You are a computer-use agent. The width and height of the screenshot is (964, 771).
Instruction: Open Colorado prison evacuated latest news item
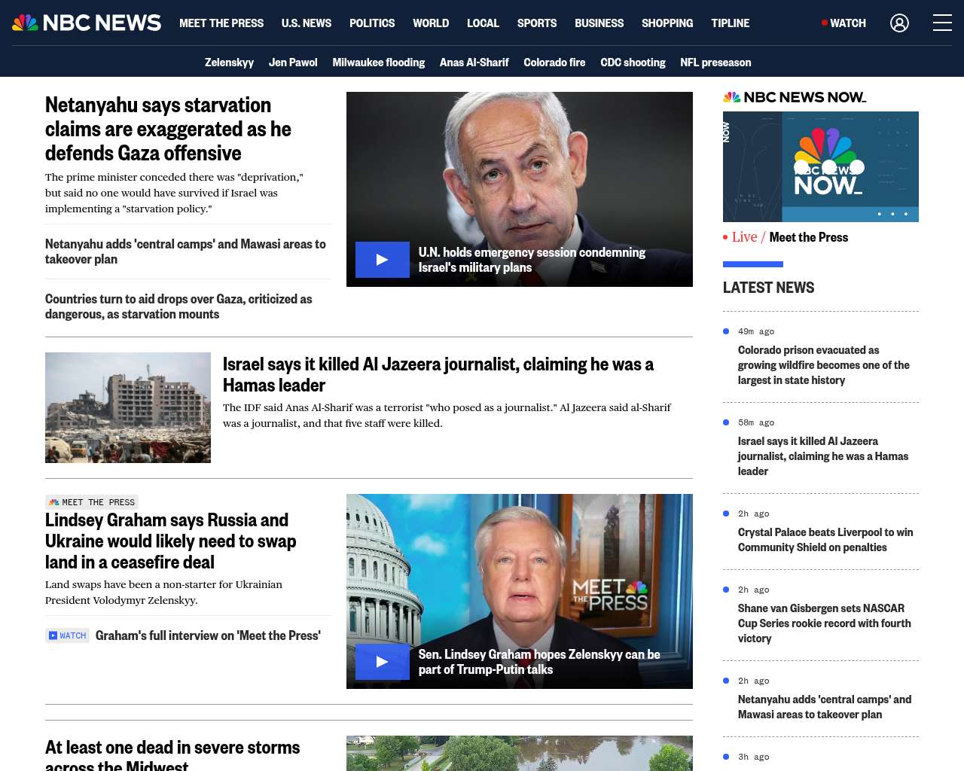click(824, 365)
